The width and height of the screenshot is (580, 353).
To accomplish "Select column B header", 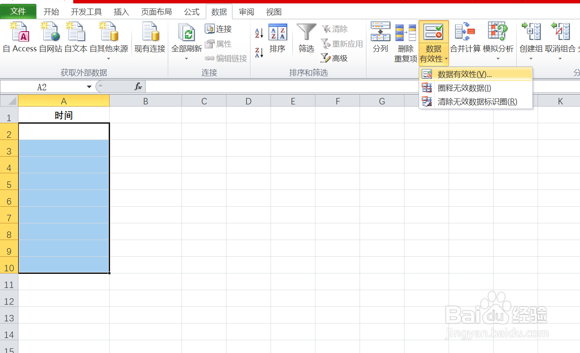I will (x=146, y=101).
